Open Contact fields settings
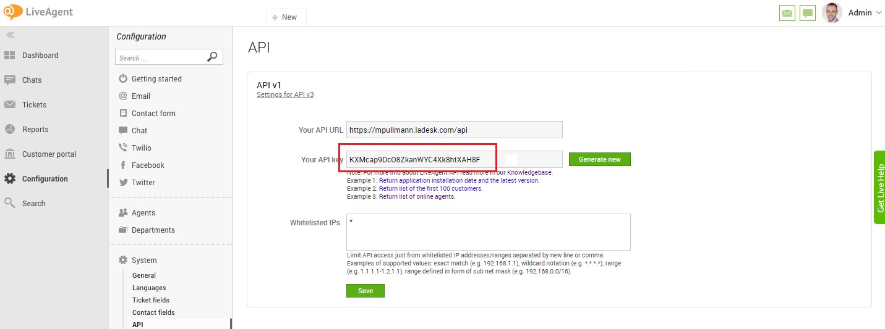This screenshot has width=885, height=329. click(x=153, y=312)
